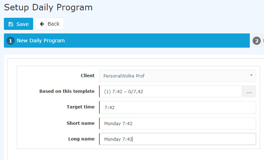
Task: Click into the Long name field
Action: point(178,139)
